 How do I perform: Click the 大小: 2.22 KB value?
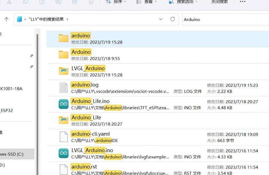point(220,91)
